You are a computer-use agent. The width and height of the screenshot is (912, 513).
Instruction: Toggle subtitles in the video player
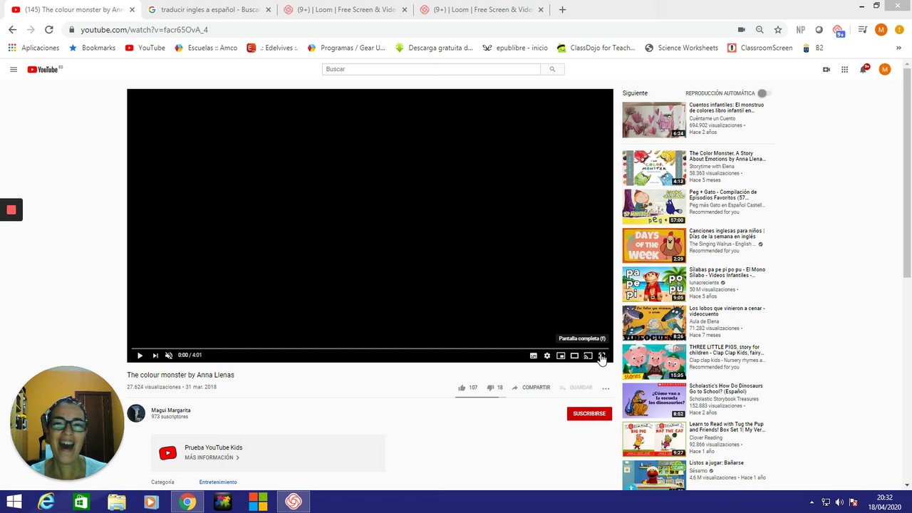[x=533, y=356]
